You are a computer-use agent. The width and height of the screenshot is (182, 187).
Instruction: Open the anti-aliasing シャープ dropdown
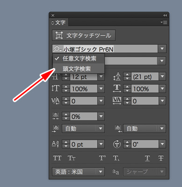145,172
